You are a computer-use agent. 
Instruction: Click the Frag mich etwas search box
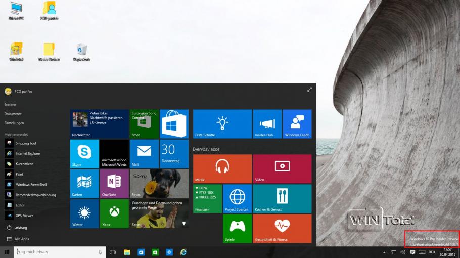click(60, 252)
